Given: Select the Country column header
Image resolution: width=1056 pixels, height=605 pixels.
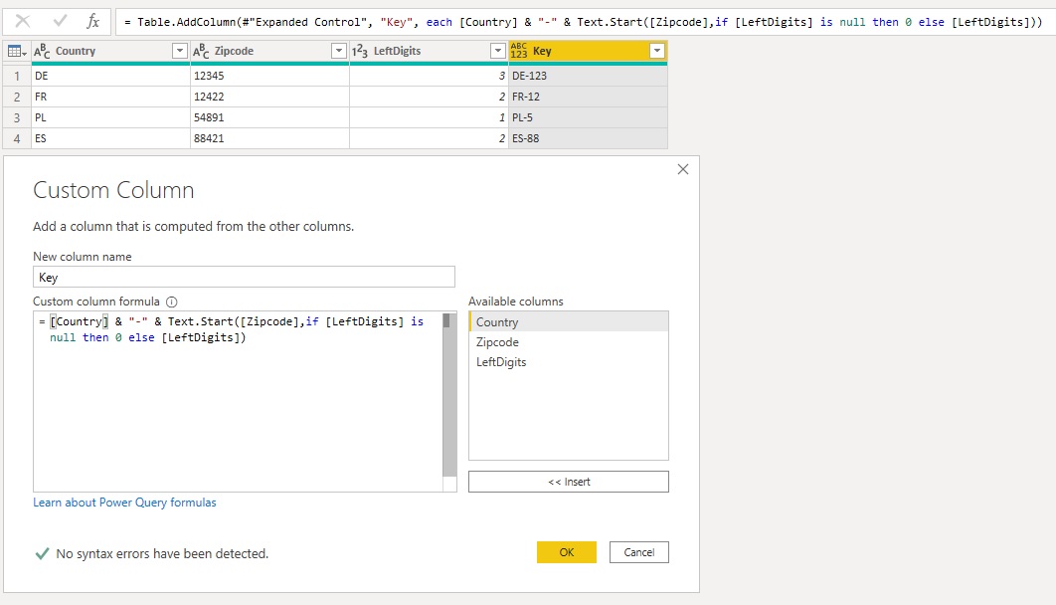Looking at the screenshot, I should coord(111,51).
